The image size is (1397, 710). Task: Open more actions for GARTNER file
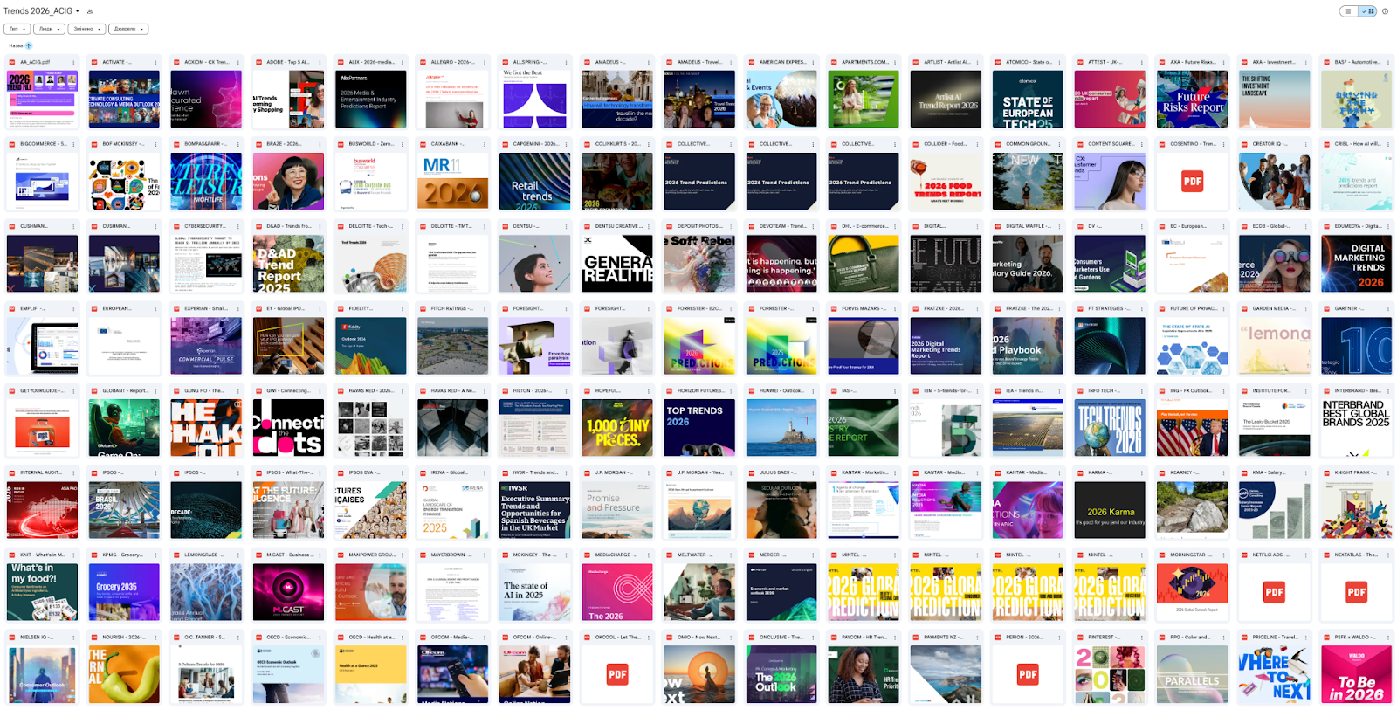click(1388, 308)
